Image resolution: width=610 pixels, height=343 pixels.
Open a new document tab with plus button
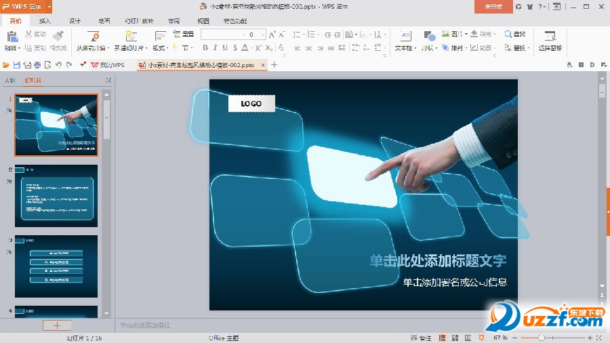click(x=274, y=65)
